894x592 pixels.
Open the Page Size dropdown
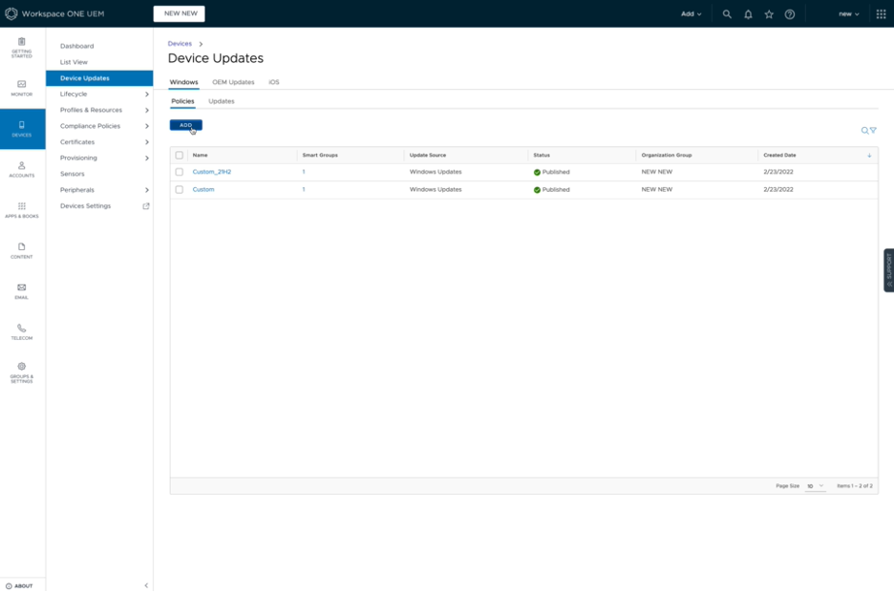tap(815, 486)
